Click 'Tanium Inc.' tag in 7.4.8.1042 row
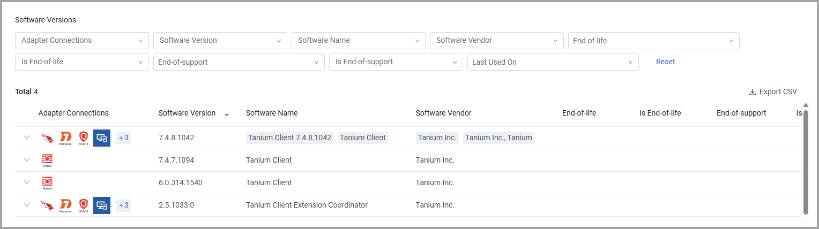 [437, 138]
